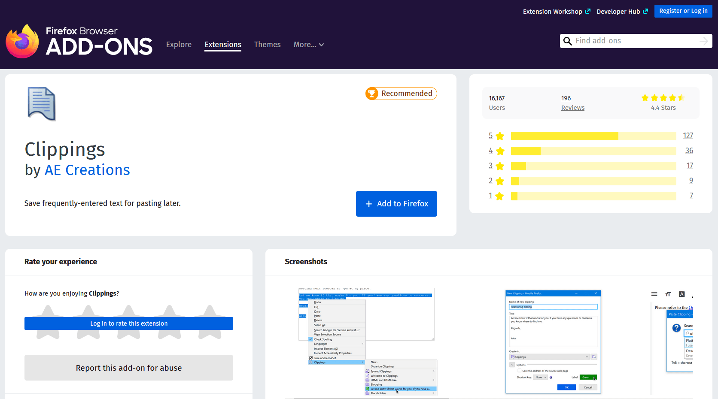
Task: Click the magnifying glass search icon
Action: point(567,41)
